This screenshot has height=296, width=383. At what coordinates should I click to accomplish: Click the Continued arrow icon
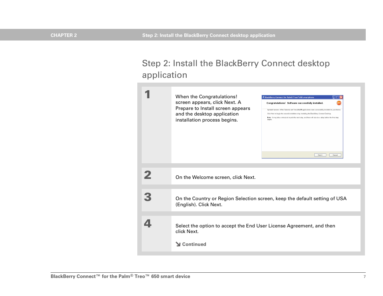(178, 244)
